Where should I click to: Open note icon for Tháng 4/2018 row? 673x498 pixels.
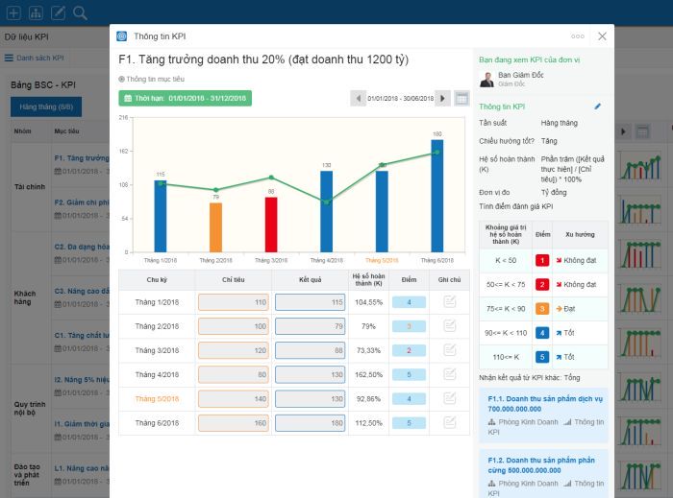(x=449, y=374)
